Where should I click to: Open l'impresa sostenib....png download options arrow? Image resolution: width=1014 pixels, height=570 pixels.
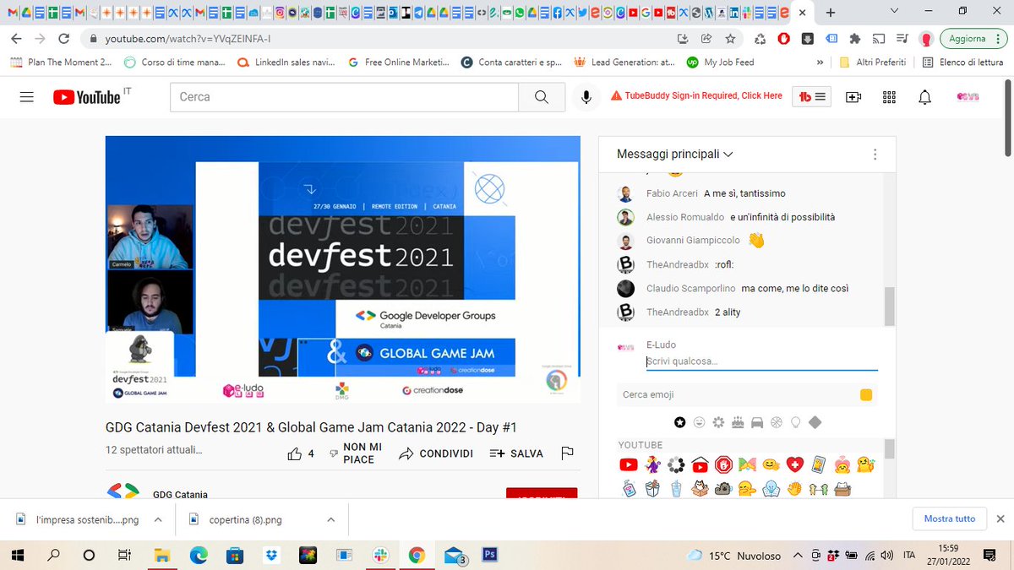click(x=157, y=519)
